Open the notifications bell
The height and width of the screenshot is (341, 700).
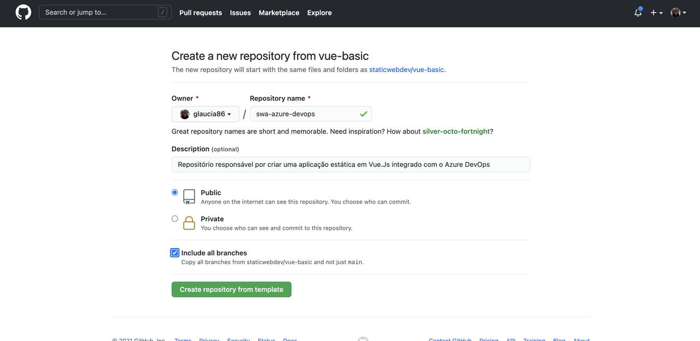tap(638, 13)
